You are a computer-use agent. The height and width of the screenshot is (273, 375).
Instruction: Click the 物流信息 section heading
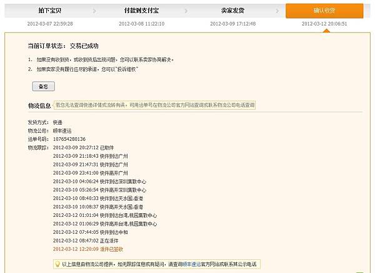coord(39,105)
